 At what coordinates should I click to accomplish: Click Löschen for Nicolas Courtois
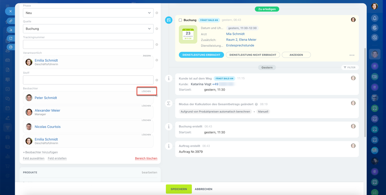146,120
